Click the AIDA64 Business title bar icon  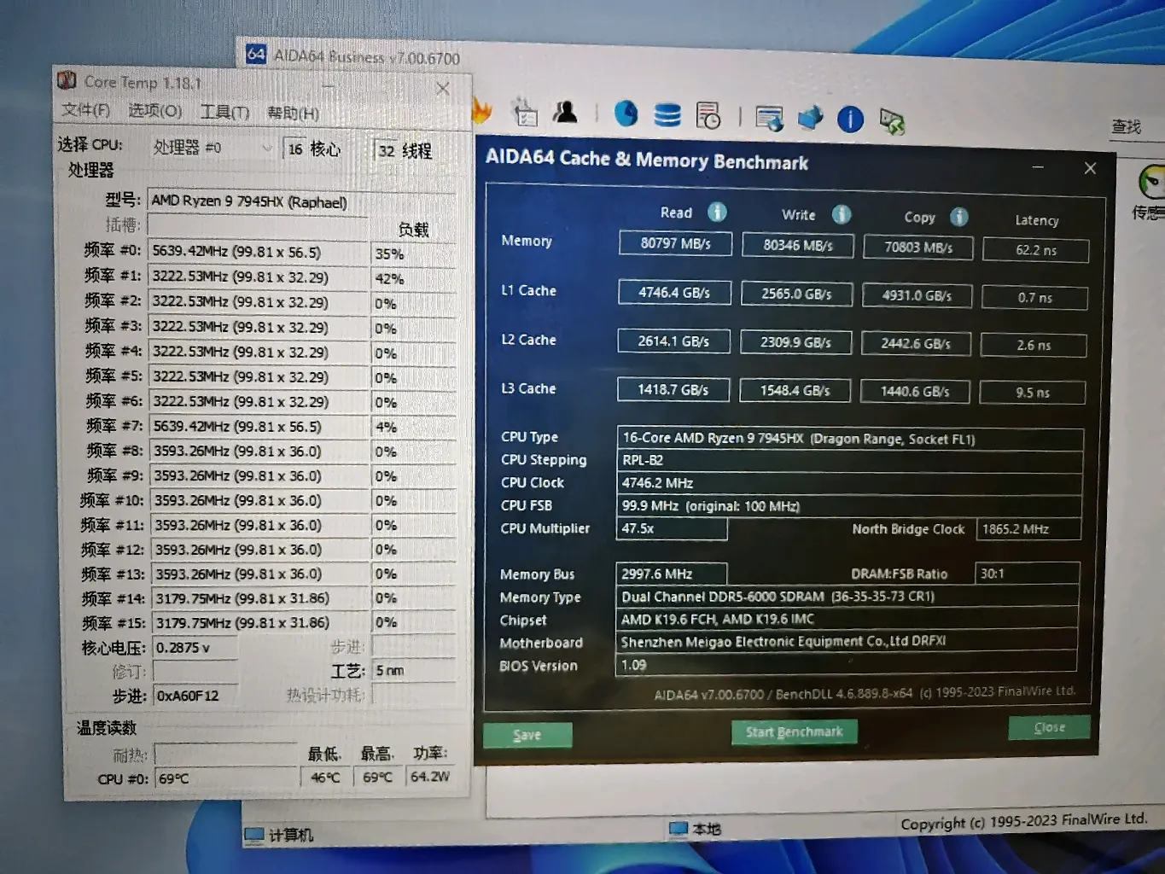(x=256, y=54)
